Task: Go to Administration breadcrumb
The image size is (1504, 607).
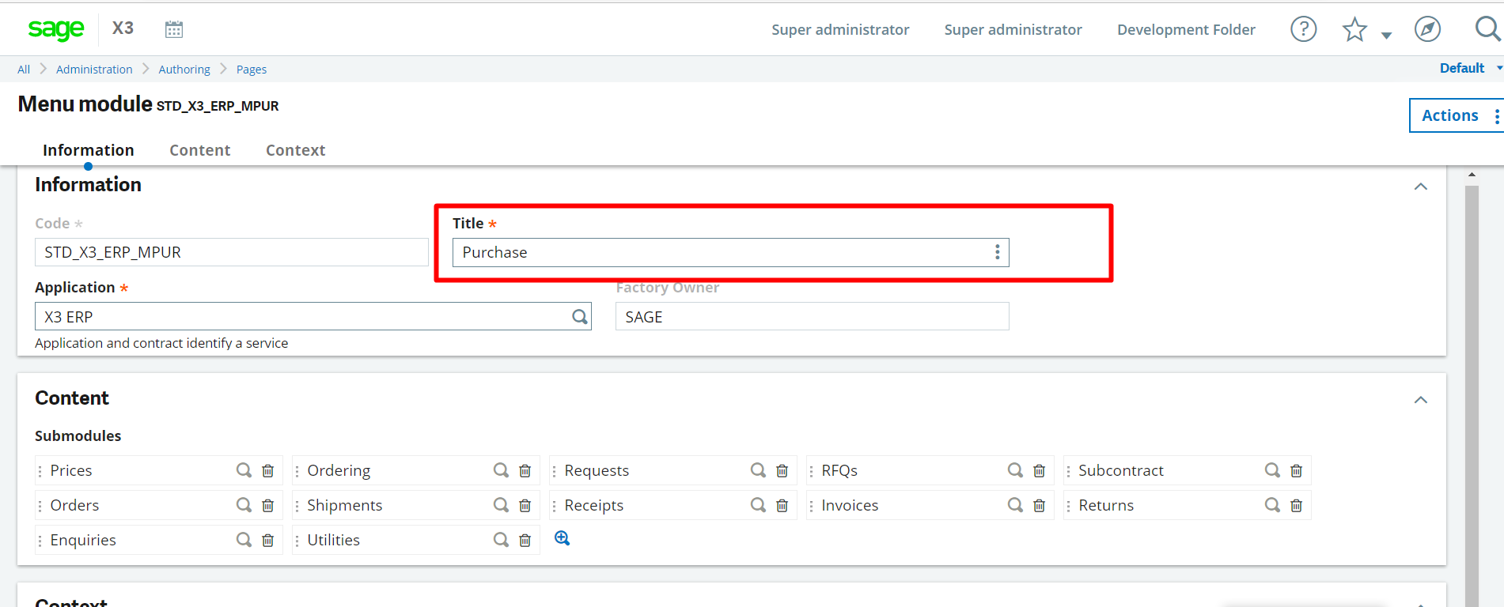Action: click(94, 70)
